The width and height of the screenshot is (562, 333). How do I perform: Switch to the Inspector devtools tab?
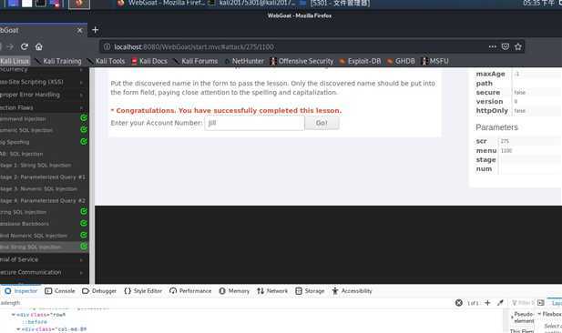click(x=21, y=291)
